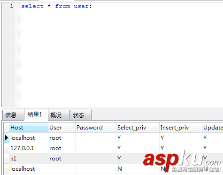Click the empty User cell in last row
This screenshot has width=223, height=175.
click(62, 169)
